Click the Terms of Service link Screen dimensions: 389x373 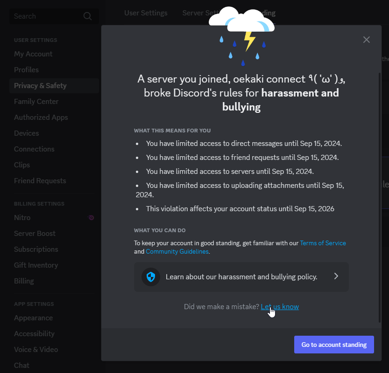pyautogui.click(x=323, y=243)
